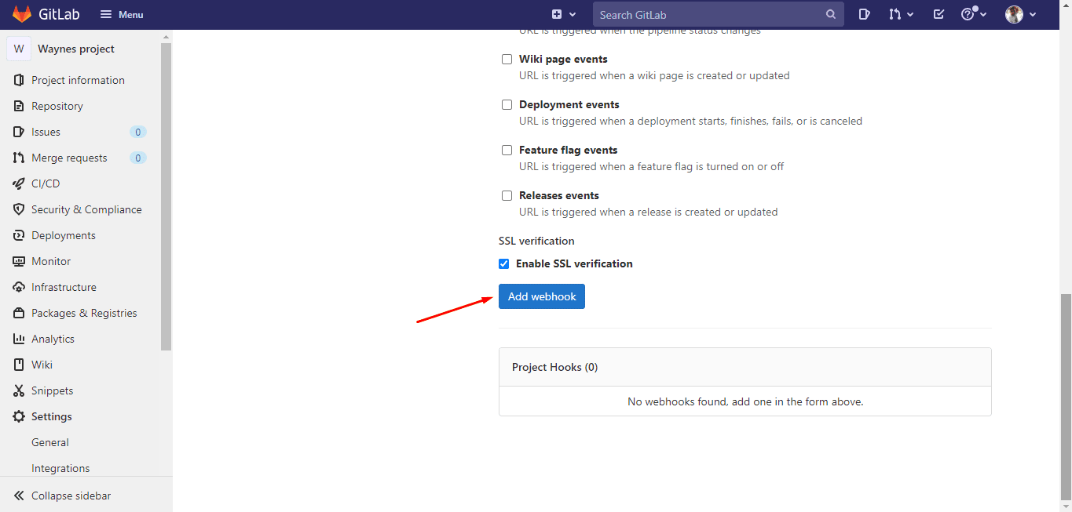
Task: Expand the user avatar dropdown menu
Action: point(1021,14)
